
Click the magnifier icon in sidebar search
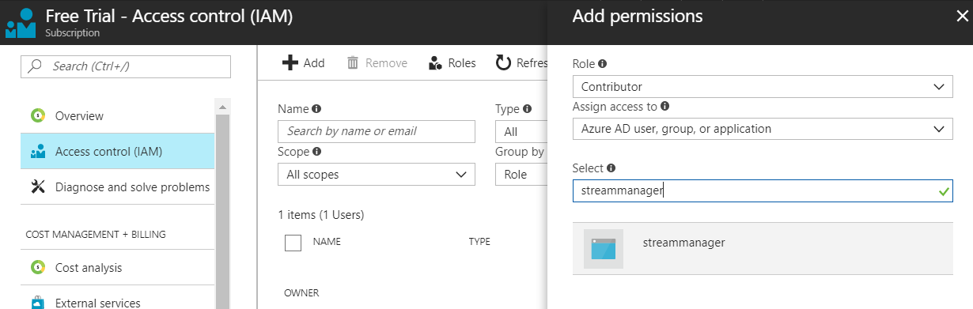[35, 66]
